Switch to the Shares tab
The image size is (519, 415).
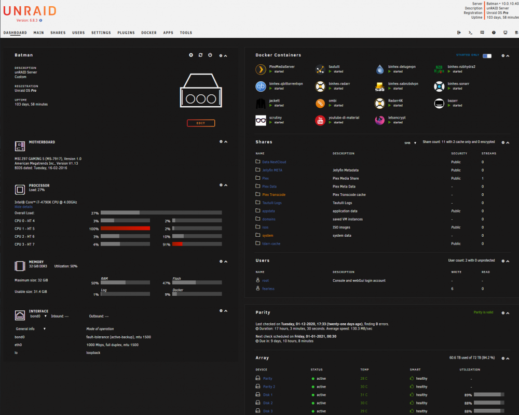58,33
